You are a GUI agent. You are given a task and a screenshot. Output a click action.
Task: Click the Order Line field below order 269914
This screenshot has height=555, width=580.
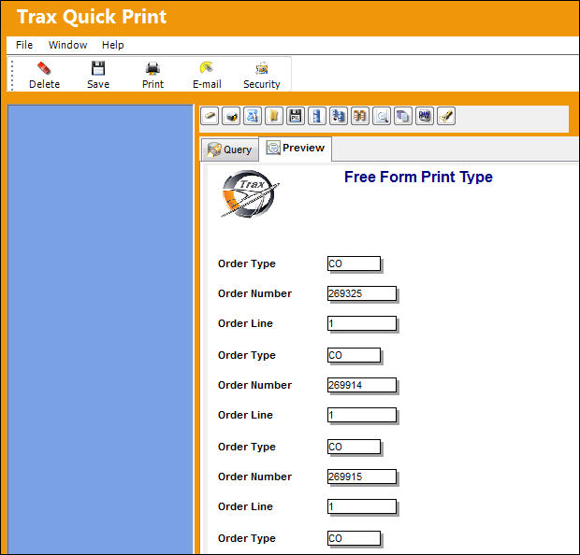[x=362, y=415]
